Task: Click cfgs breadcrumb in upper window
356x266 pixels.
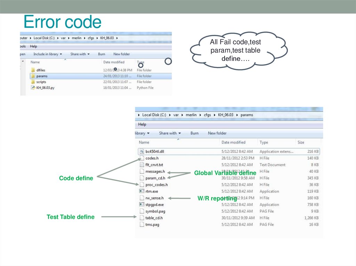Action: (x=91, y=38)
